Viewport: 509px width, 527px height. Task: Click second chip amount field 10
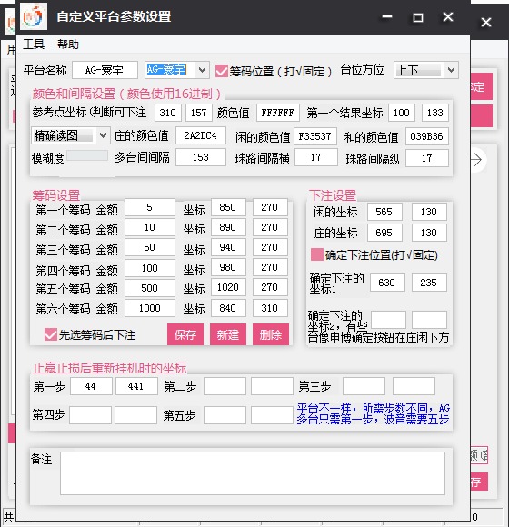tap(150, 227)
